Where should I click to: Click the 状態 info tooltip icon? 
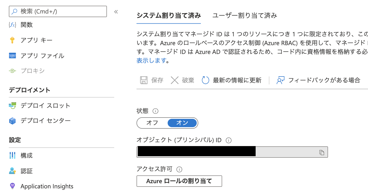tap(155, 111)
